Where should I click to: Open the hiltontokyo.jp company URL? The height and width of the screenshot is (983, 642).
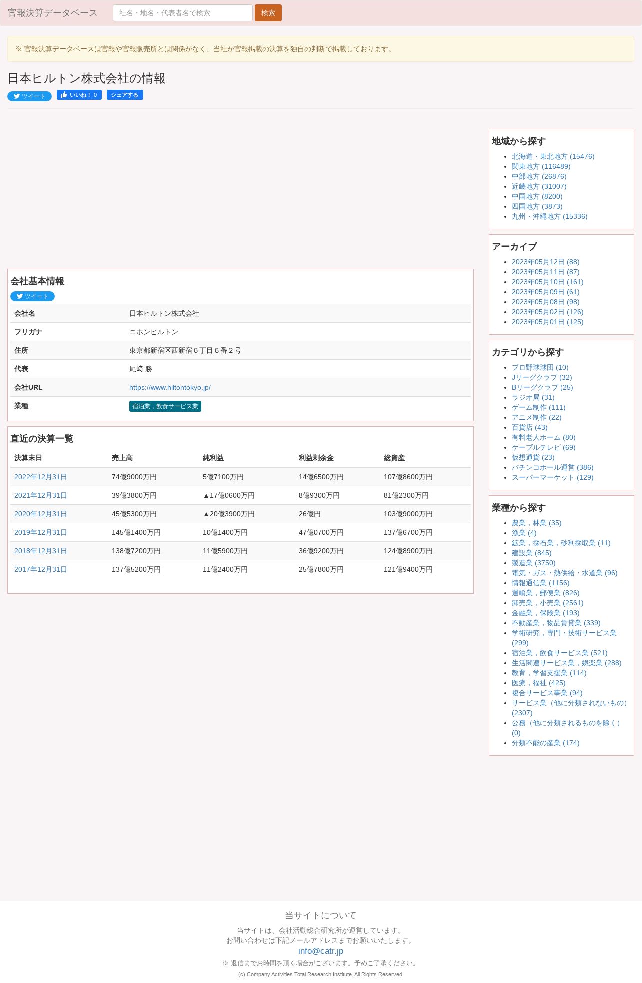tap(170, 387)
